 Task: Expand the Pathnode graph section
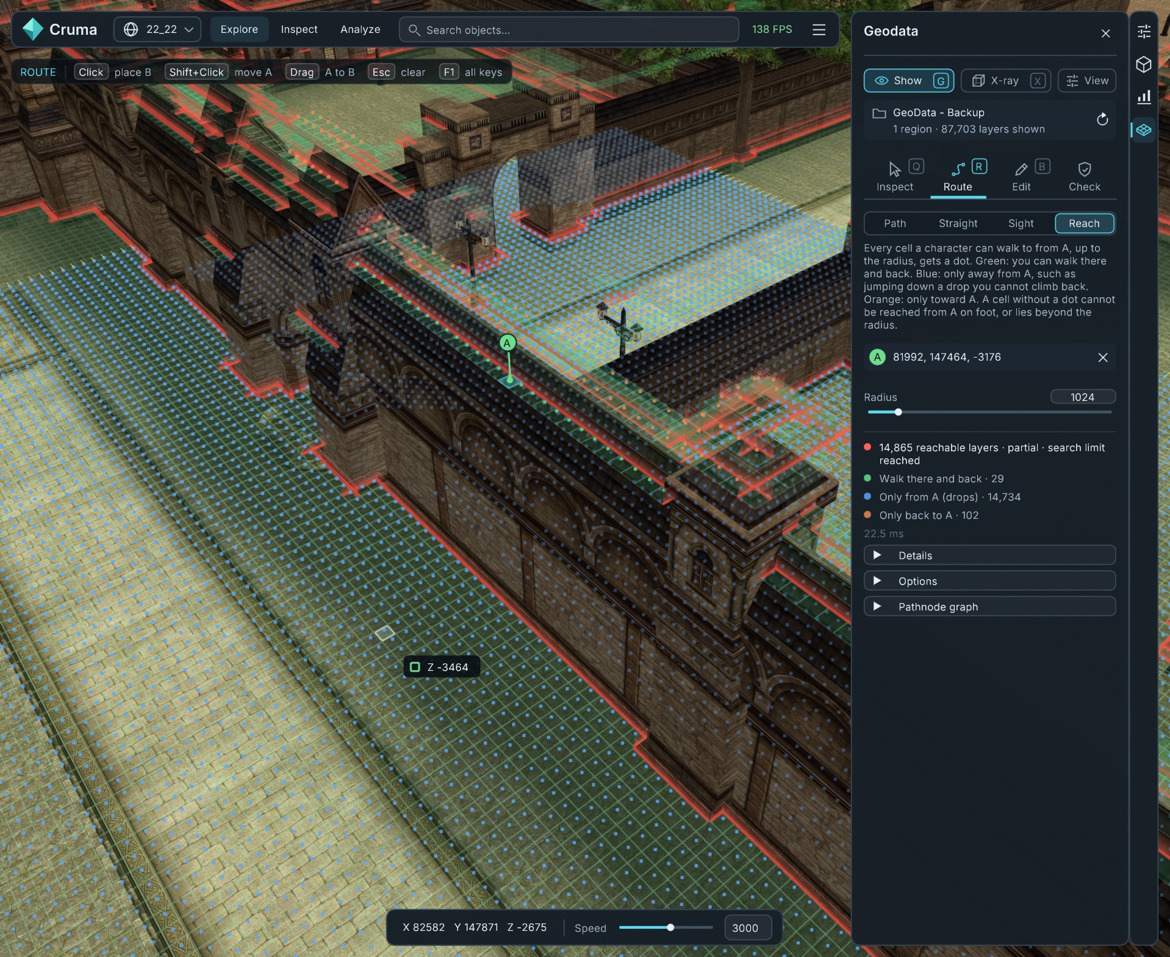(989, 607)
